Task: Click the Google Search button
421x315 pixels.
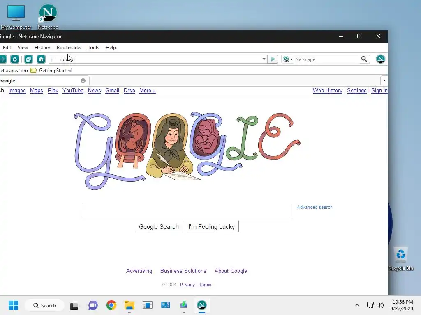Action: click(x=159, y=226)
